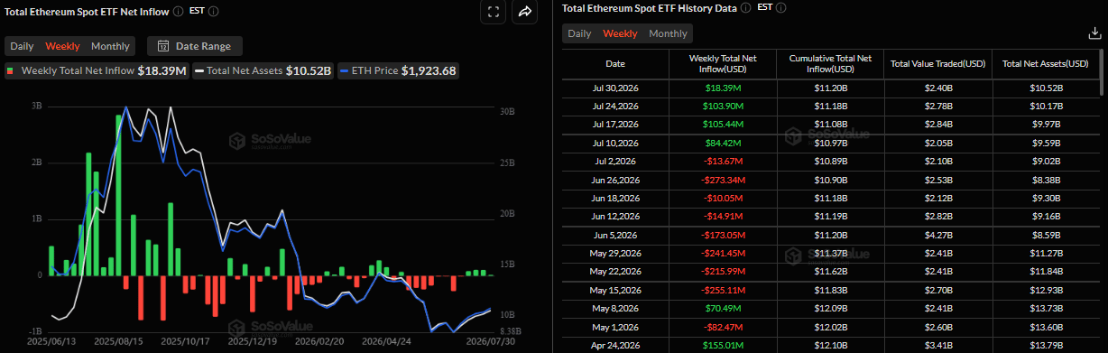
Task: Toggle the Weekly Total Net Inflow series
Action: (96, 70)
